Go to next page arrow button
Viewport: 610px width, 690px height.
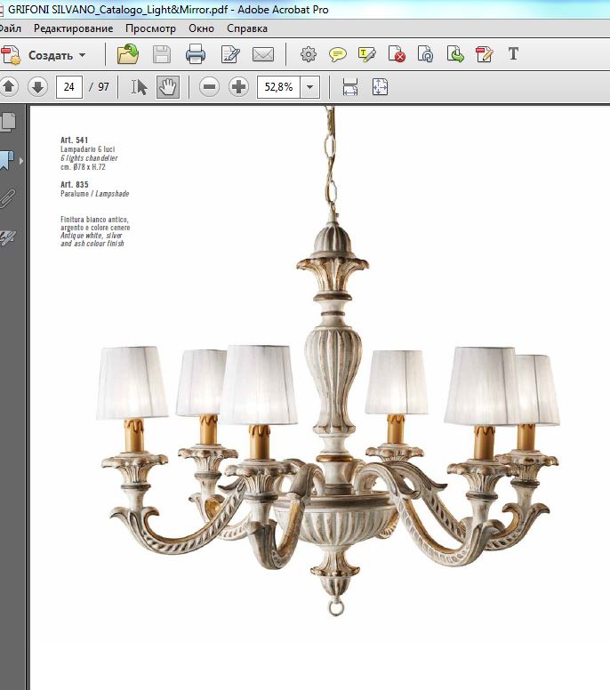[37, 86]
